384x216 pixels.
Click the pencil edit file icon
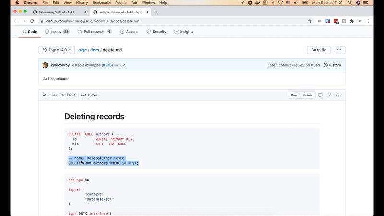(x=329, y=95)
